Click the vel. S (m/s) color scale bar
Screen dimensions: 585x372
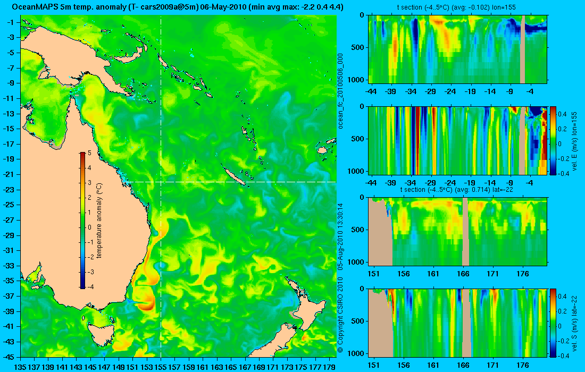[553, 323]
